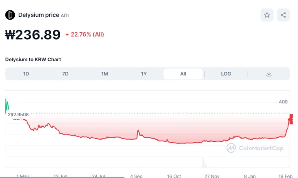298x178 pixels.
Task: Click the September price spike on chart
Action: click(138, 133)
